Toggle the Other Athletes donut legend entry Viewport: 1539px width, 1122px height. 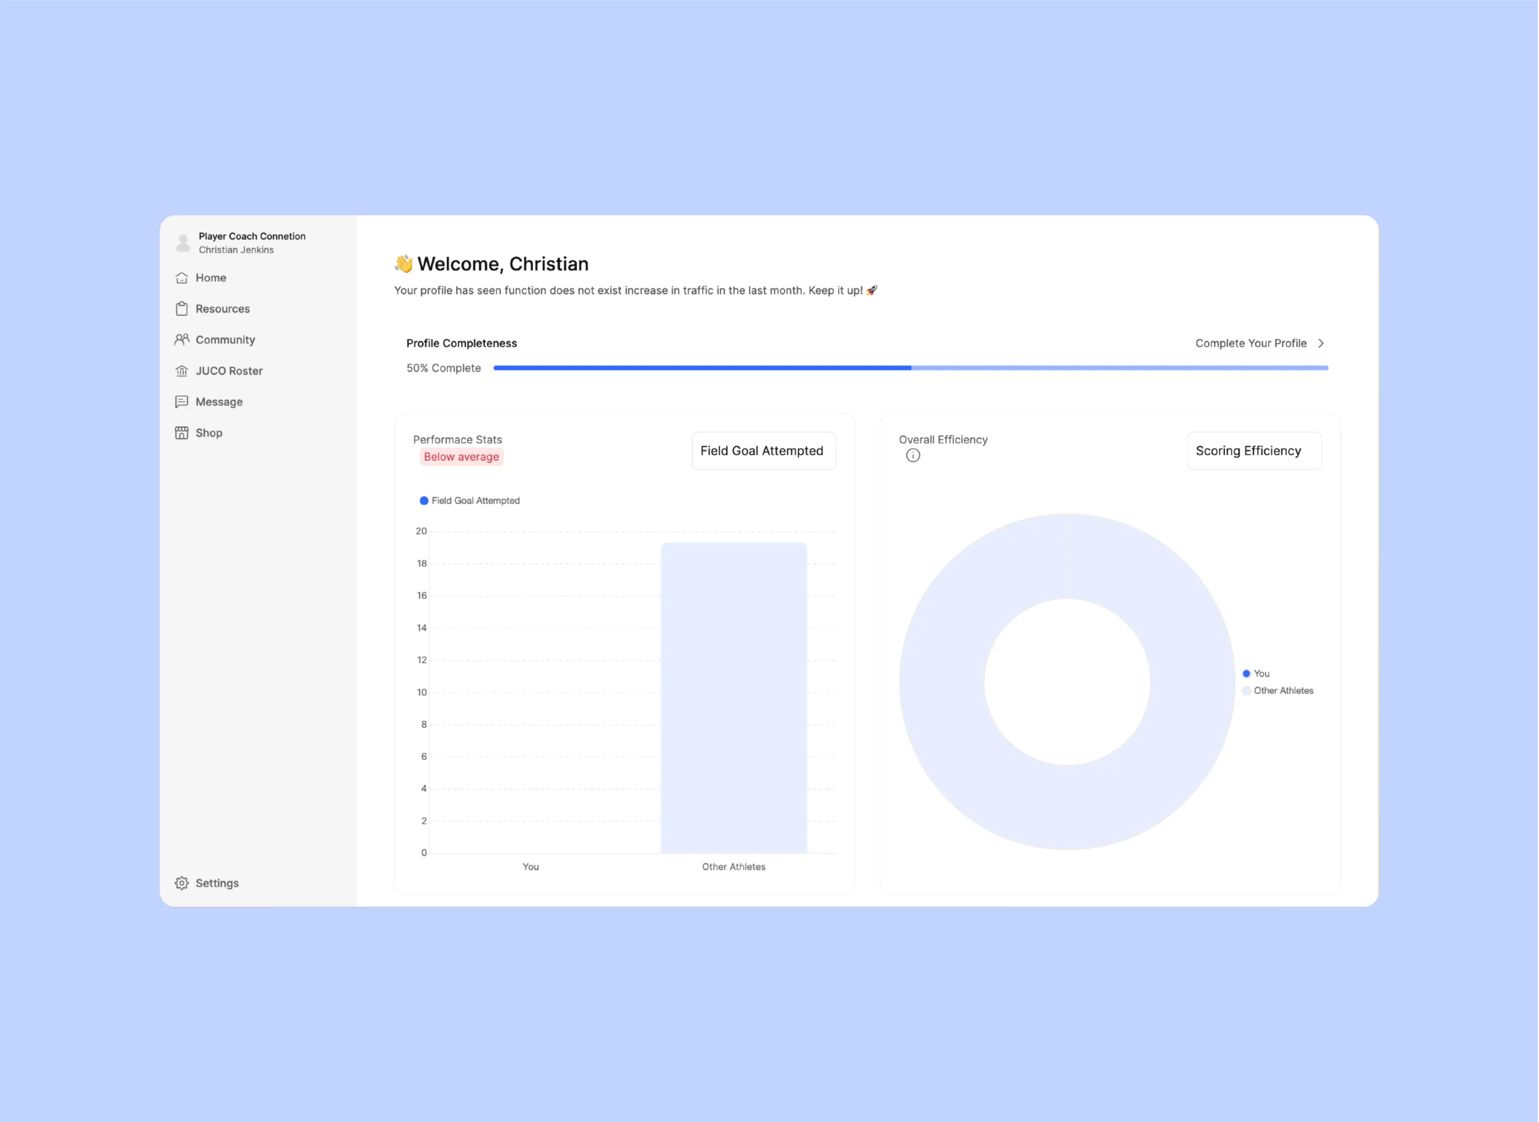[x=1277, y=691]
